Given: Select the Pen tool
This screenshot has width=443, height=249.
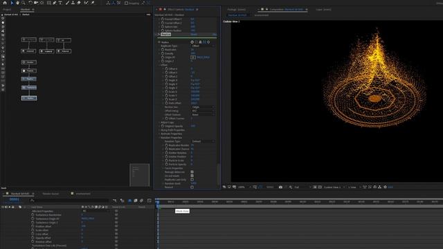Looking at the screenshot, I should pyautogui.click(x=55, y=3).
